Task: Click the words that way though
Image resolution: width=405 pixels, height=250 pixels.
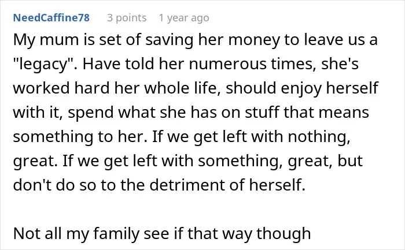Action: tap(249, 234)
